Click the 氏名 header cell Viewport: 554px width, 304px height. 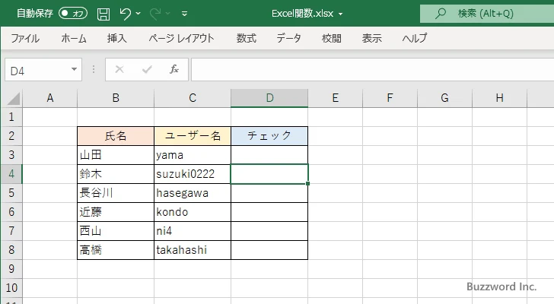pos(116,136)
